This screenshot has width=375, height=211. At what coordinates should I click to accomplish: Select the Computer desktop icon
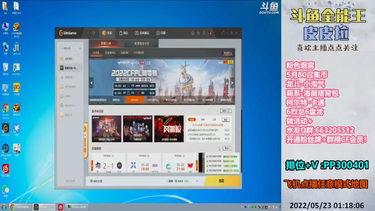6,29
